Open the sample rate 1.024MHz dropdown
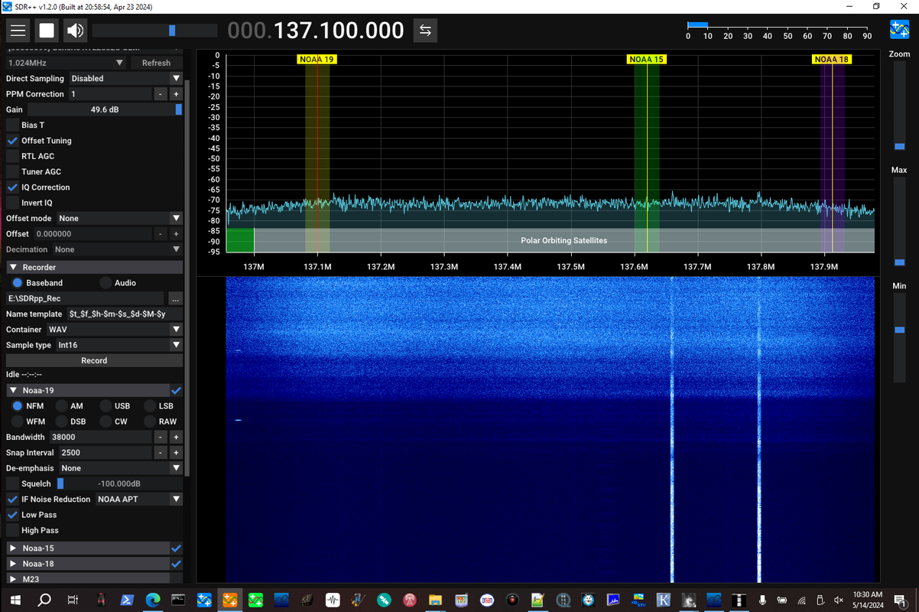This screenshot has width=919, height=612. coord(66,63)
